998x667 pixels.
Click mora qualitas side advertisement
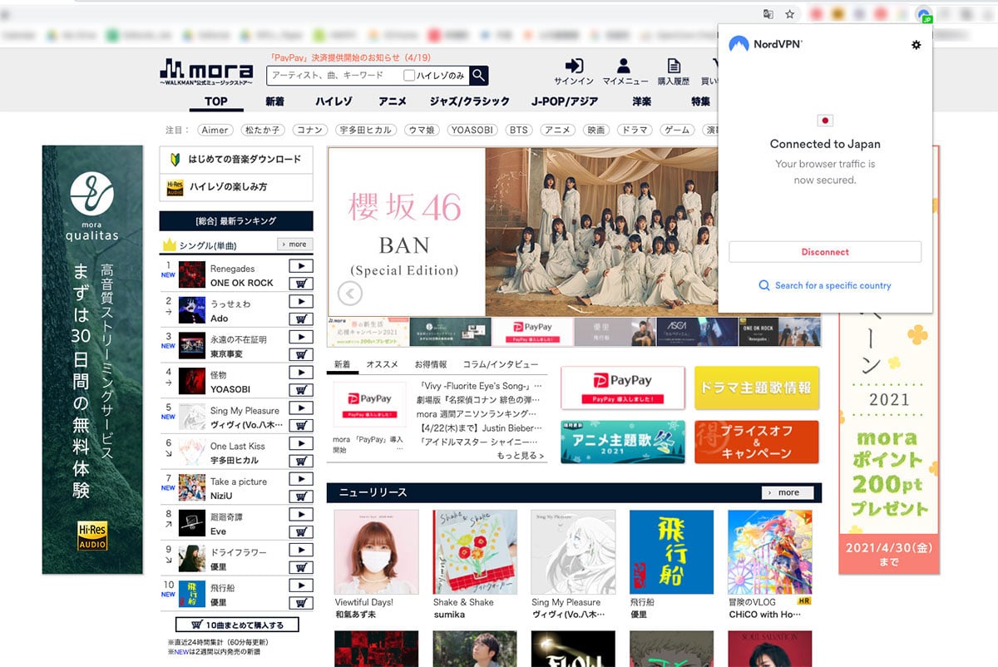pyautogui.click(x=92, y=359)
